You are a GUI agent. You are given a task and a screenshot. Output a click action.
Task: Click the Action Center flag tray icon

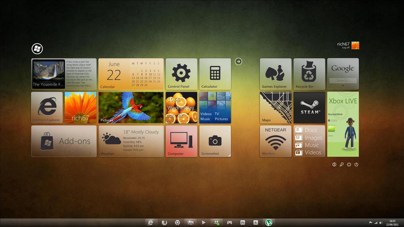[370, 223]
